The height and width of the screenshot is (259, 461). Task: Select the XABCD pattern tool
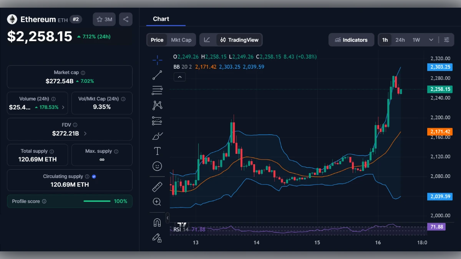(x=157, y=105)
